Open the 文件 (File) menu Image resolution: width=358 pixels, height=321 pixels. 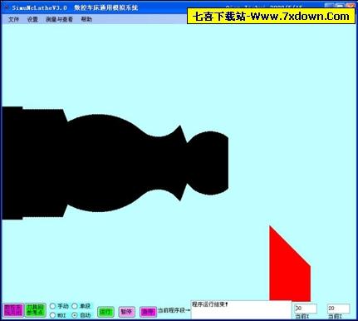[x=13, y=19]
